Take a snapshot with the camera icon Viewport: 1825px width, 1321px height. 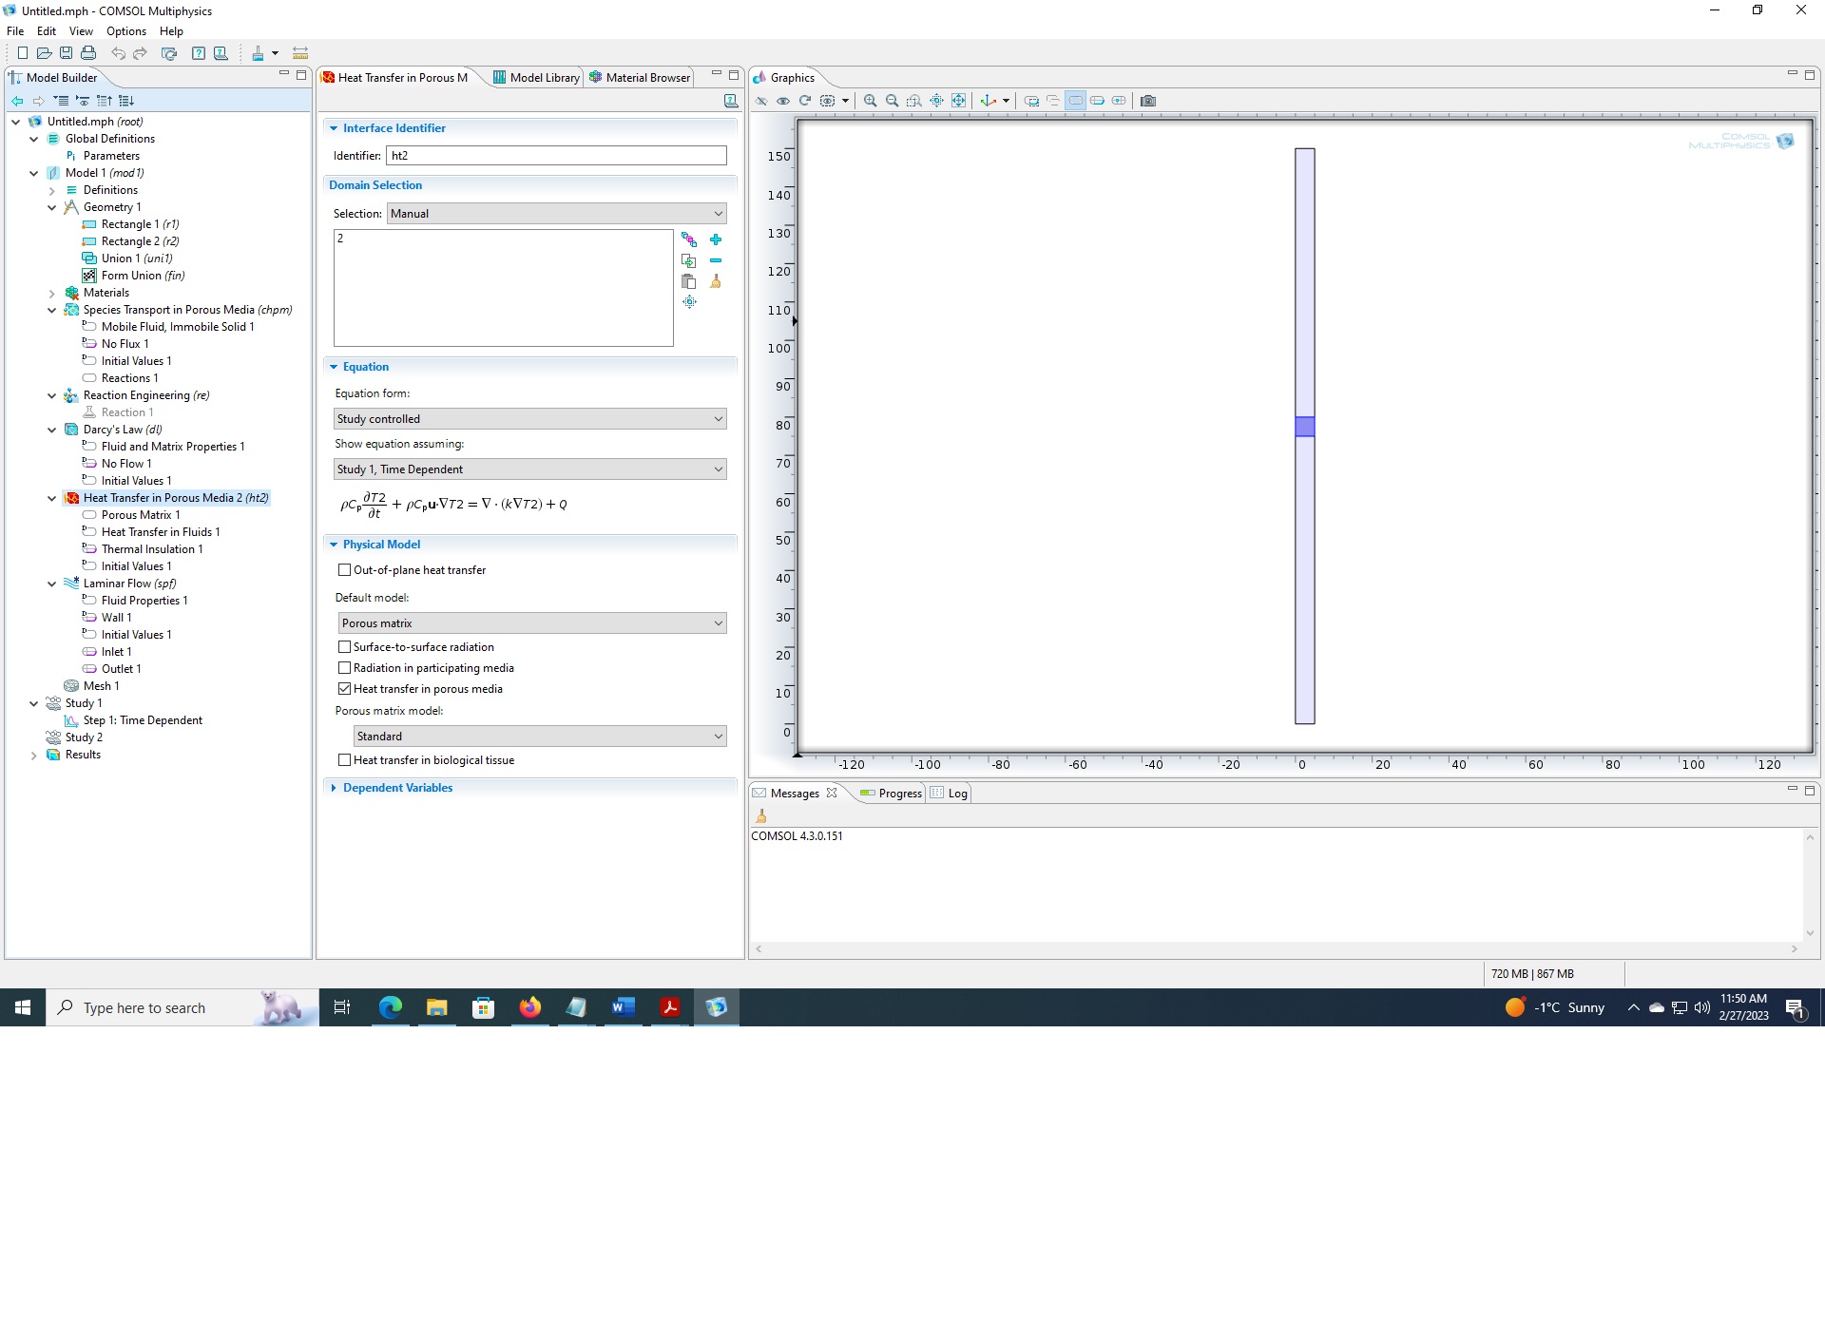coord(1148,101)
